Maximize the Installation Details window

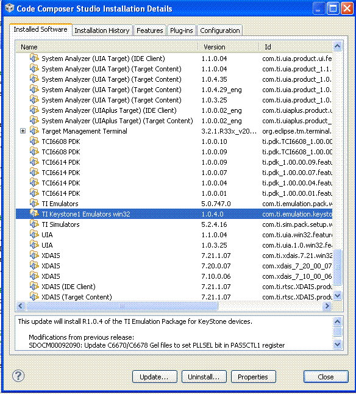click(333, 9)
